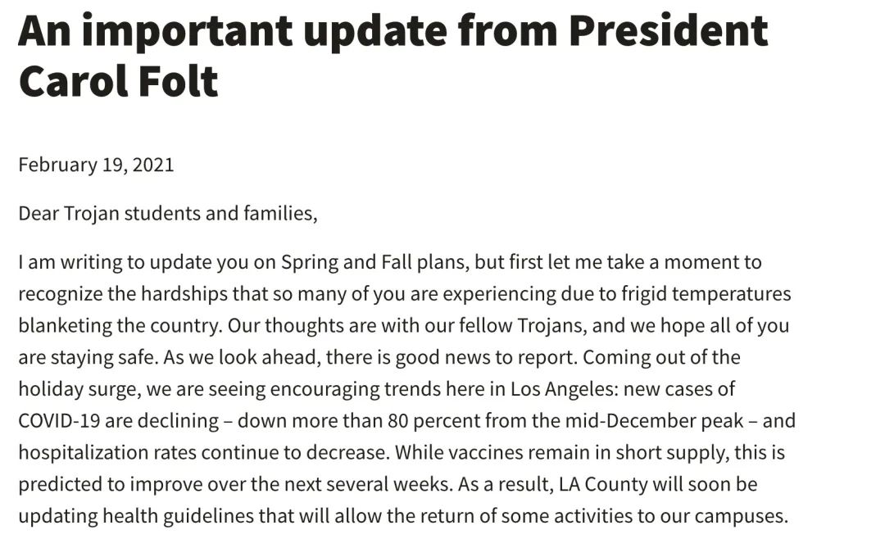This screenshot has height=548, width=885.
Task: Click the date February 19, 2021
Action: [96, 165]
